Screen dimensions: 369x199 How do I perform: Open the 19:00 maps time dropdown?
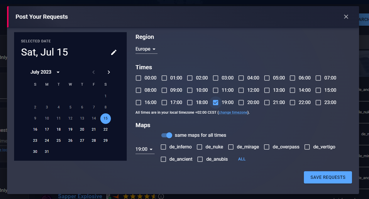(144, 149)
